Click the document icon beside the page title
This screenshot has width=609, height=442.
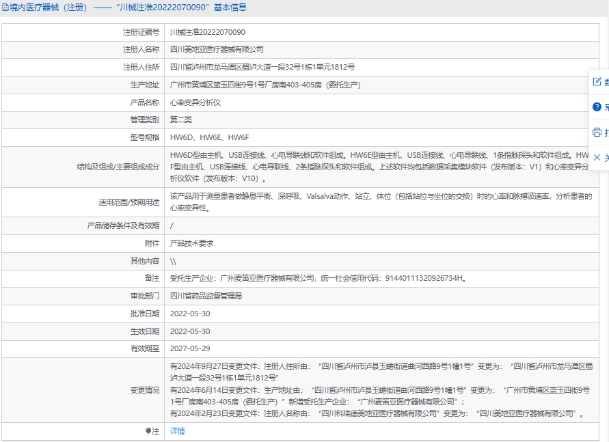click(5, 8)
